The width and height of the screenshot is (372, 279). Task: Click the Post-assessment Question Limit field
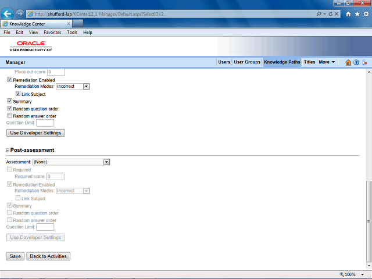coord(45,227)
